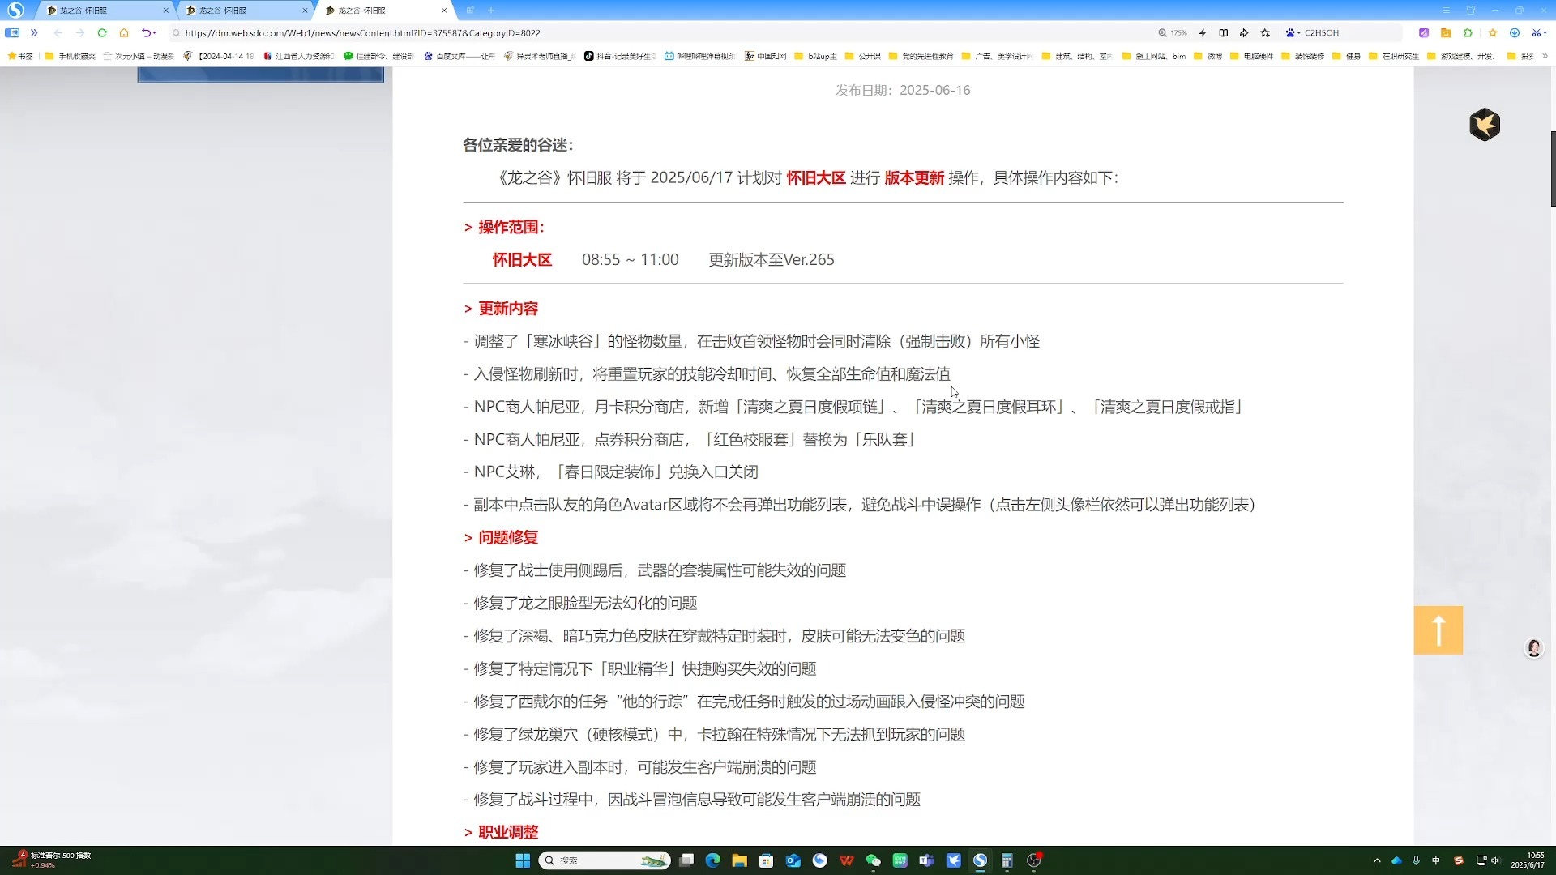Click the share page arrow icon
This screenshot has height=875, width=1556.
pyautogui.click(x=1244, y=33)
